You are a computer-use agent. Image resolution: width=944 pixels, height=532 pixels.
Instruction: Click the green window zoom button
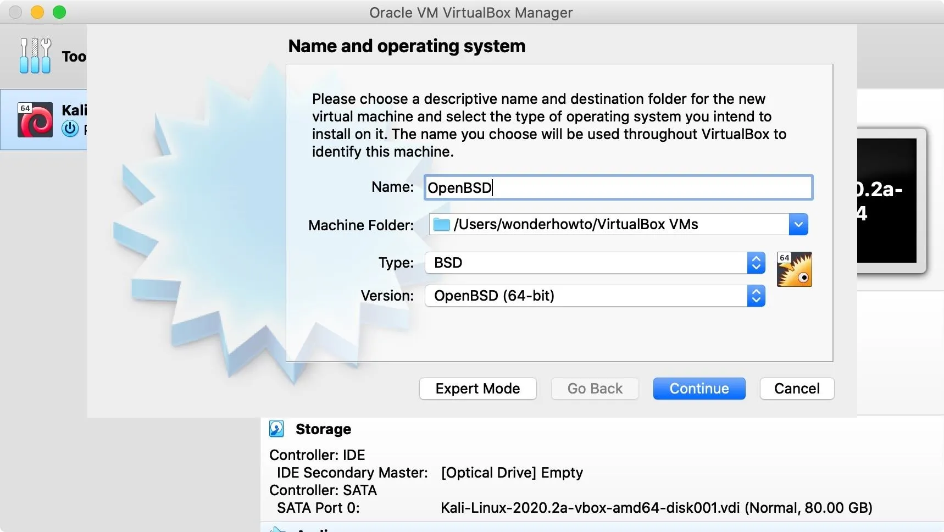[x=59, y=12]
